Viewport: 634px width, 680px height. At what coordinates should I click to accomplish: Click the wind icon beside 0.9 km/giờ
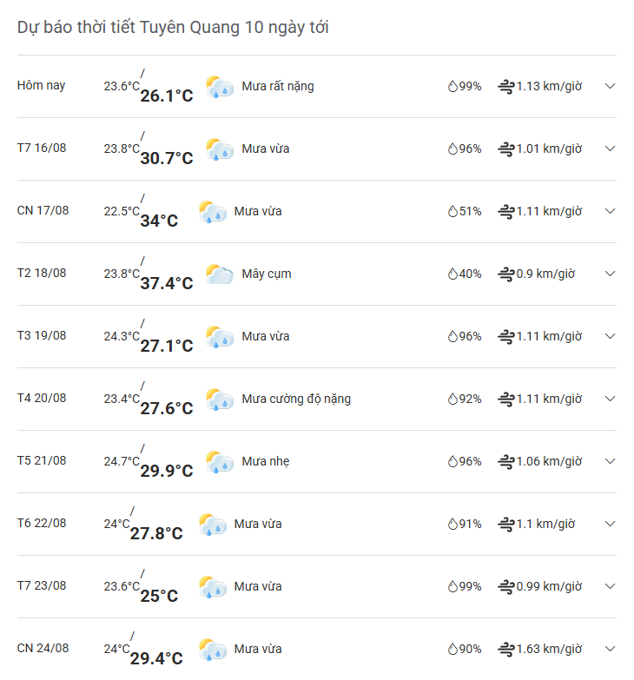(505, 274)
